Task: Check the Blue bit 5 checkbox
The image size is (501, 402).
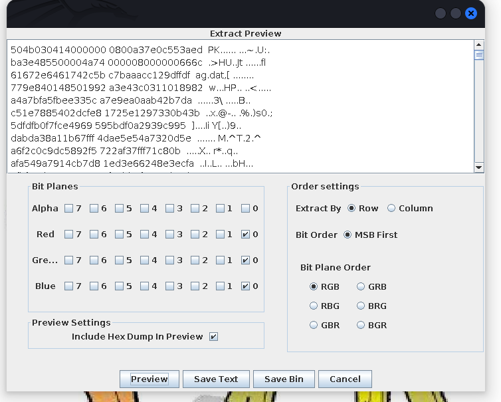Action: click(x=119, y=286)
